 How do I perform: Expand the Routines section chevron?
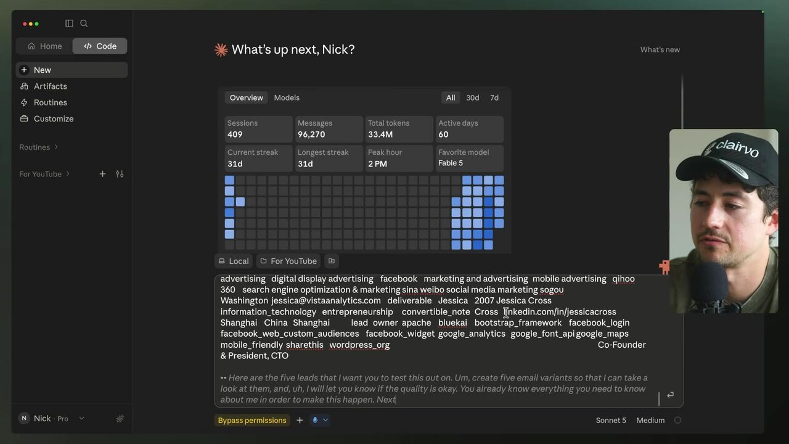point(56,147)
